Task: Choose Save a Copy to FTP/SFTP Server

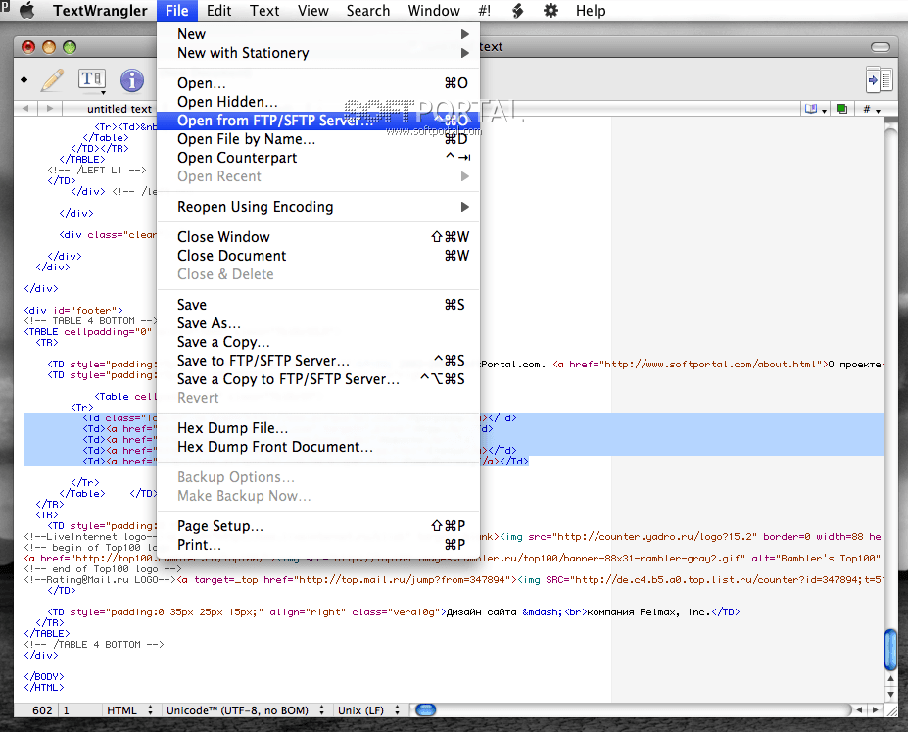Action: click(318, 379)
